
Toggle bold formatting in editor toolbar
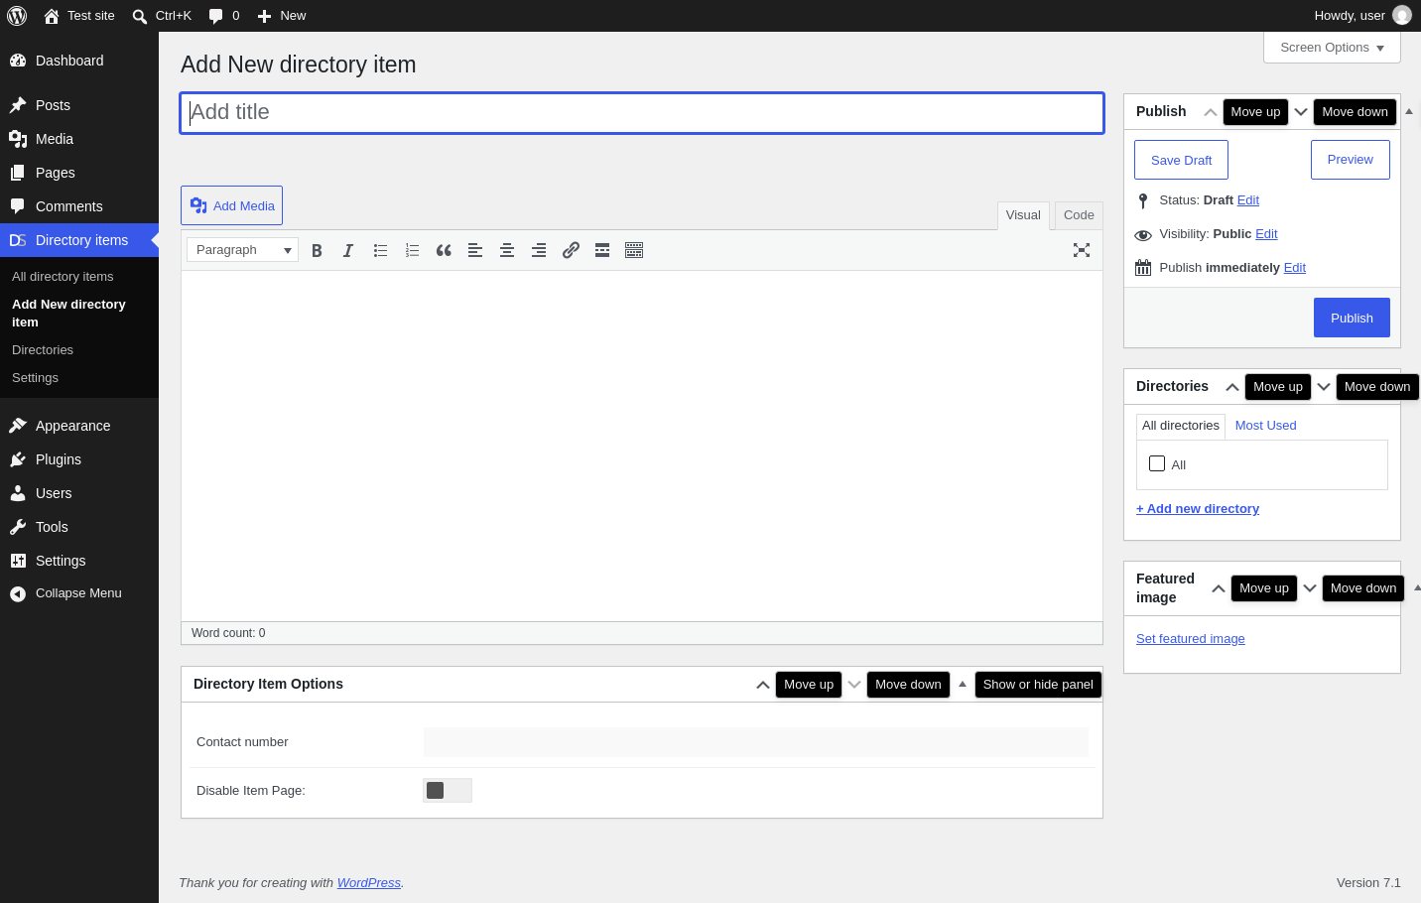click(x=317, y=250)
